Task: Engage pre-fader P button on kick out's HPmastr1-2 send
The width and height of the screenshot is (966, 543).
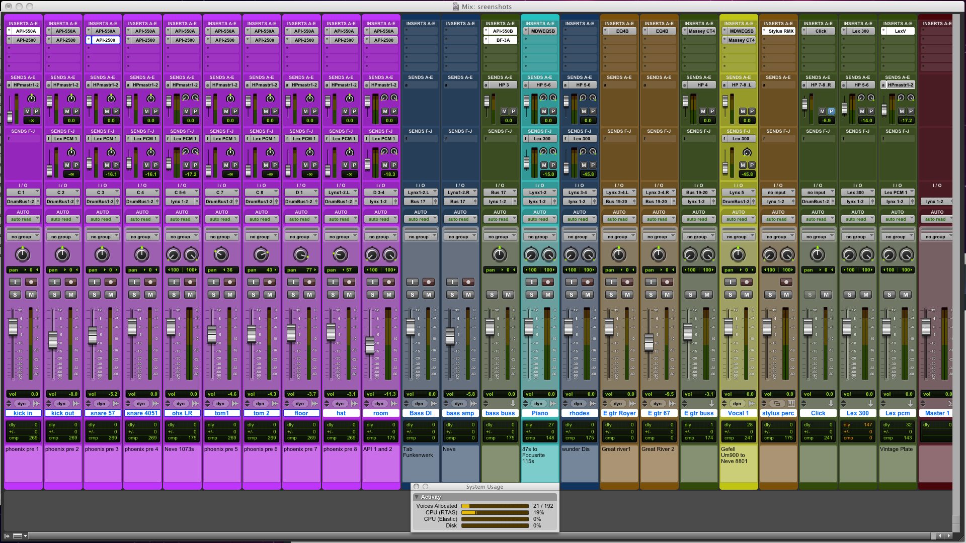Action: click(x=75, y=112)
